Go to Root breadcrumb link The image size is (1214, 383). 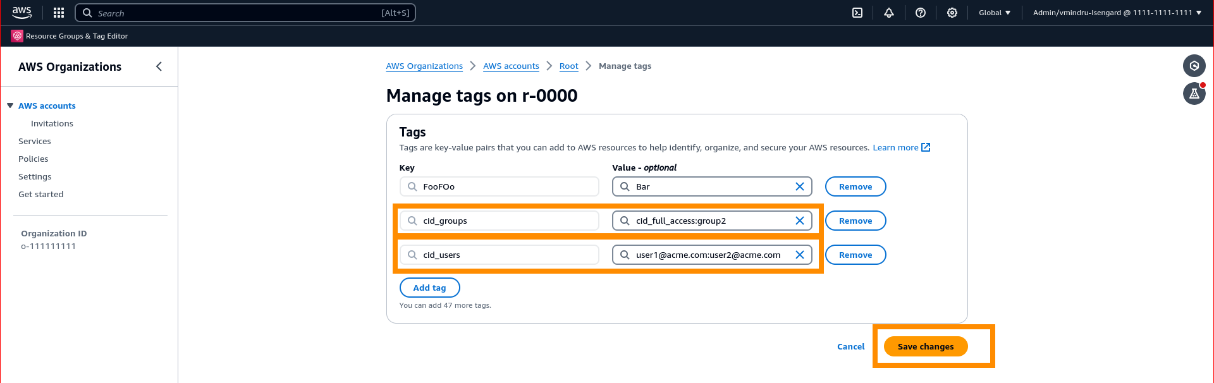click(x=569, y=66)
